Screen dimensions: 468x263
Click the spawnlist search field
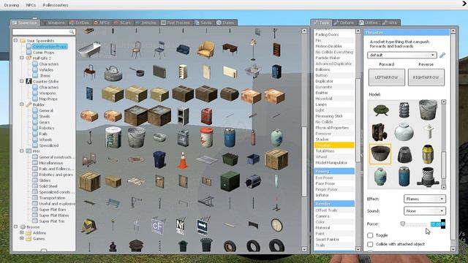click(40, 32)
